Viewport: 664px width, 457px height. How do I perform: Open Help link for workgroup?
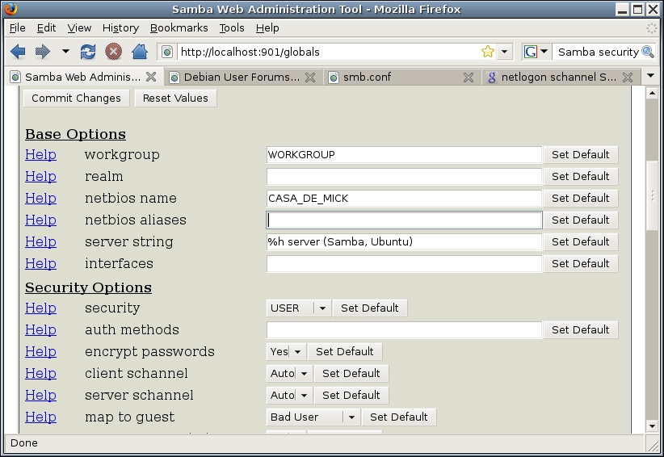pyautogui.click(x=40, y=154)
